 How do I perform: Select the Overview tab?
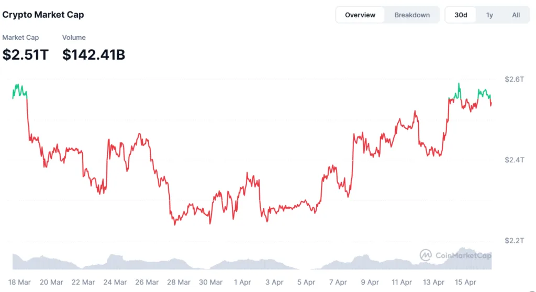coord(360,15)
